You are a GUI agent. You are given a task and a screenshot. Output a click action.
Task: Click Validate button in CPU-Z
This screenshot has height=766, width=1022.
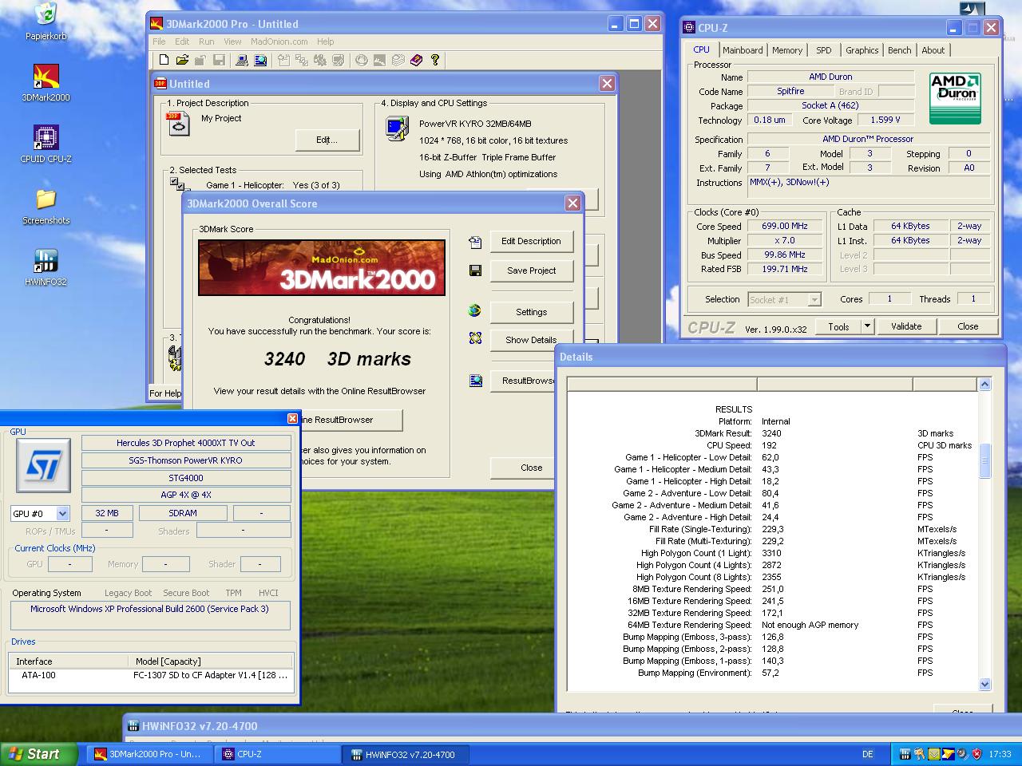905,326
